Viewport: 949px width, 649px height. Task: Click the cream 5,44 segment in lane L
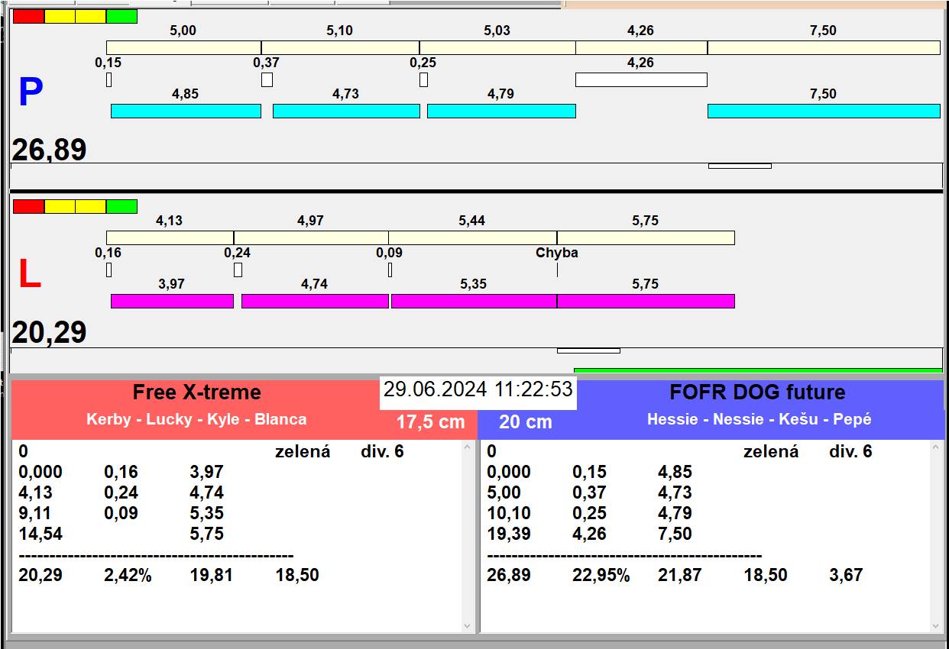tap(473, 237)
